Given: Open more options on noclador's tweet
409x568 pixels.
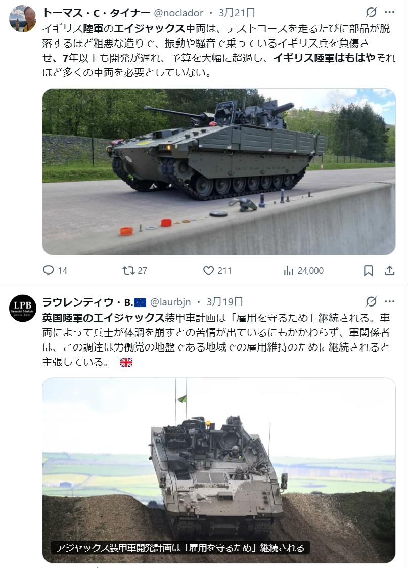Looking at the screenshot, I should 389,12.
